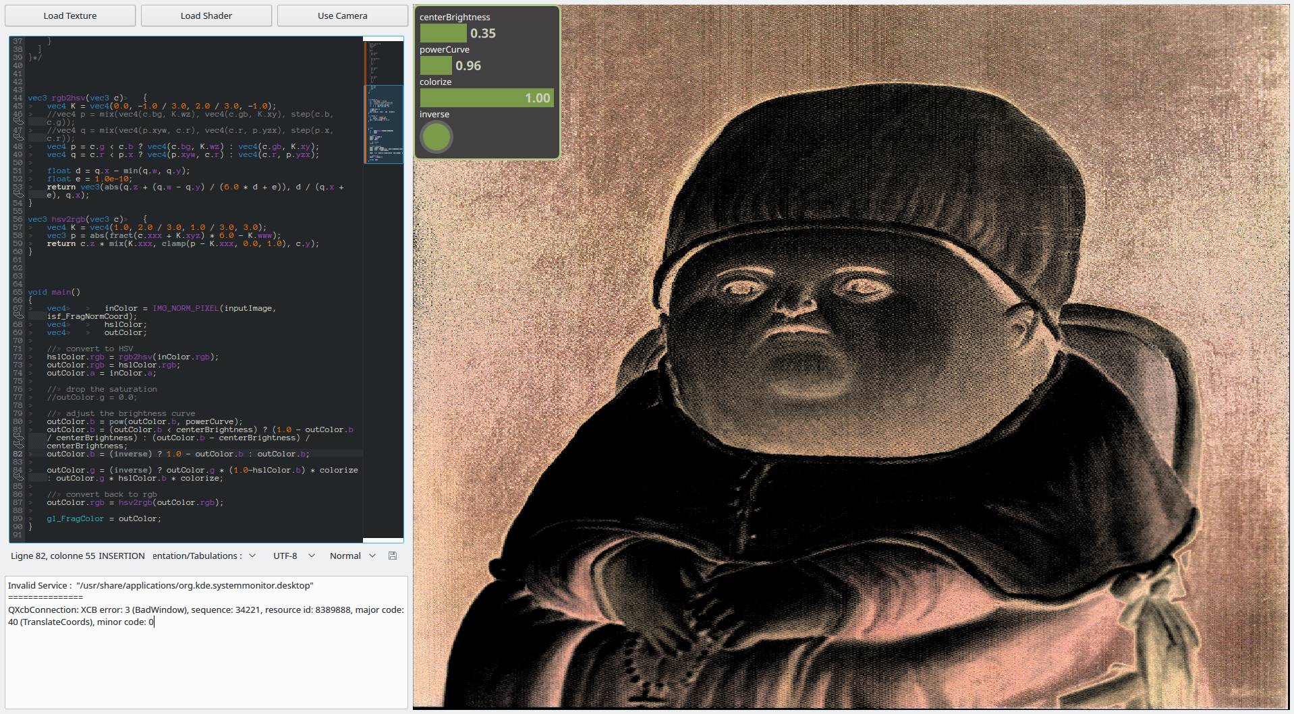The height and width of the screenshot is (714, 1294).
Task: Adjust the powerCurve slider bar
Action: tap(486, 65)
